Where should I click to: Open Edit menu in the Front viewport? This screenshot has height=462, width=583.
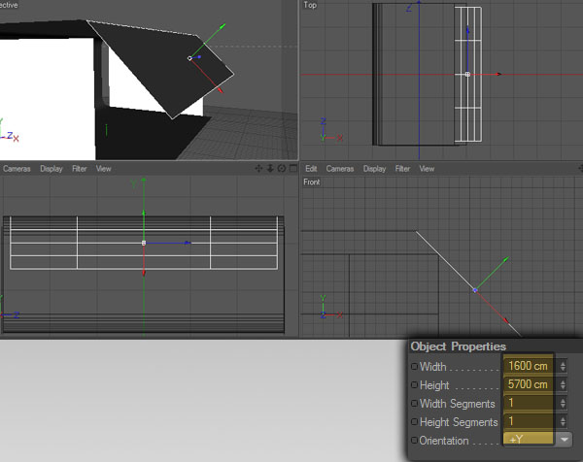click(311, 169)
